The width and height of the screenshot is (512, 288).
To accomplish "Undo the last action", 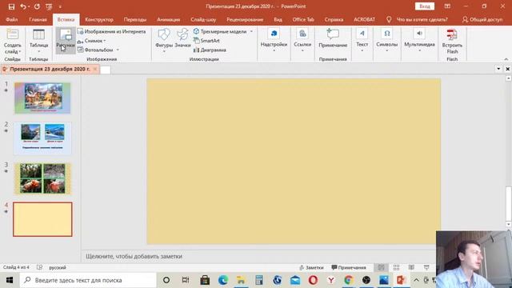I will [x=23, y=6].
